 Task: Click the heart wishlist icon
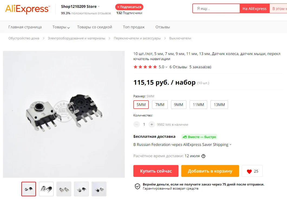(x=249, y=171)
